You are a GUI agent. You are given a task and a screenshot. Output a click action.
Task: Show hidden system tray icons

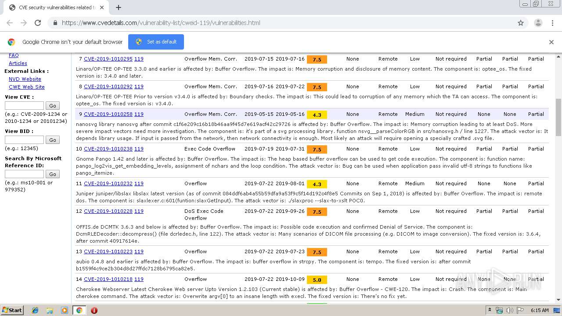coord(490,310)
